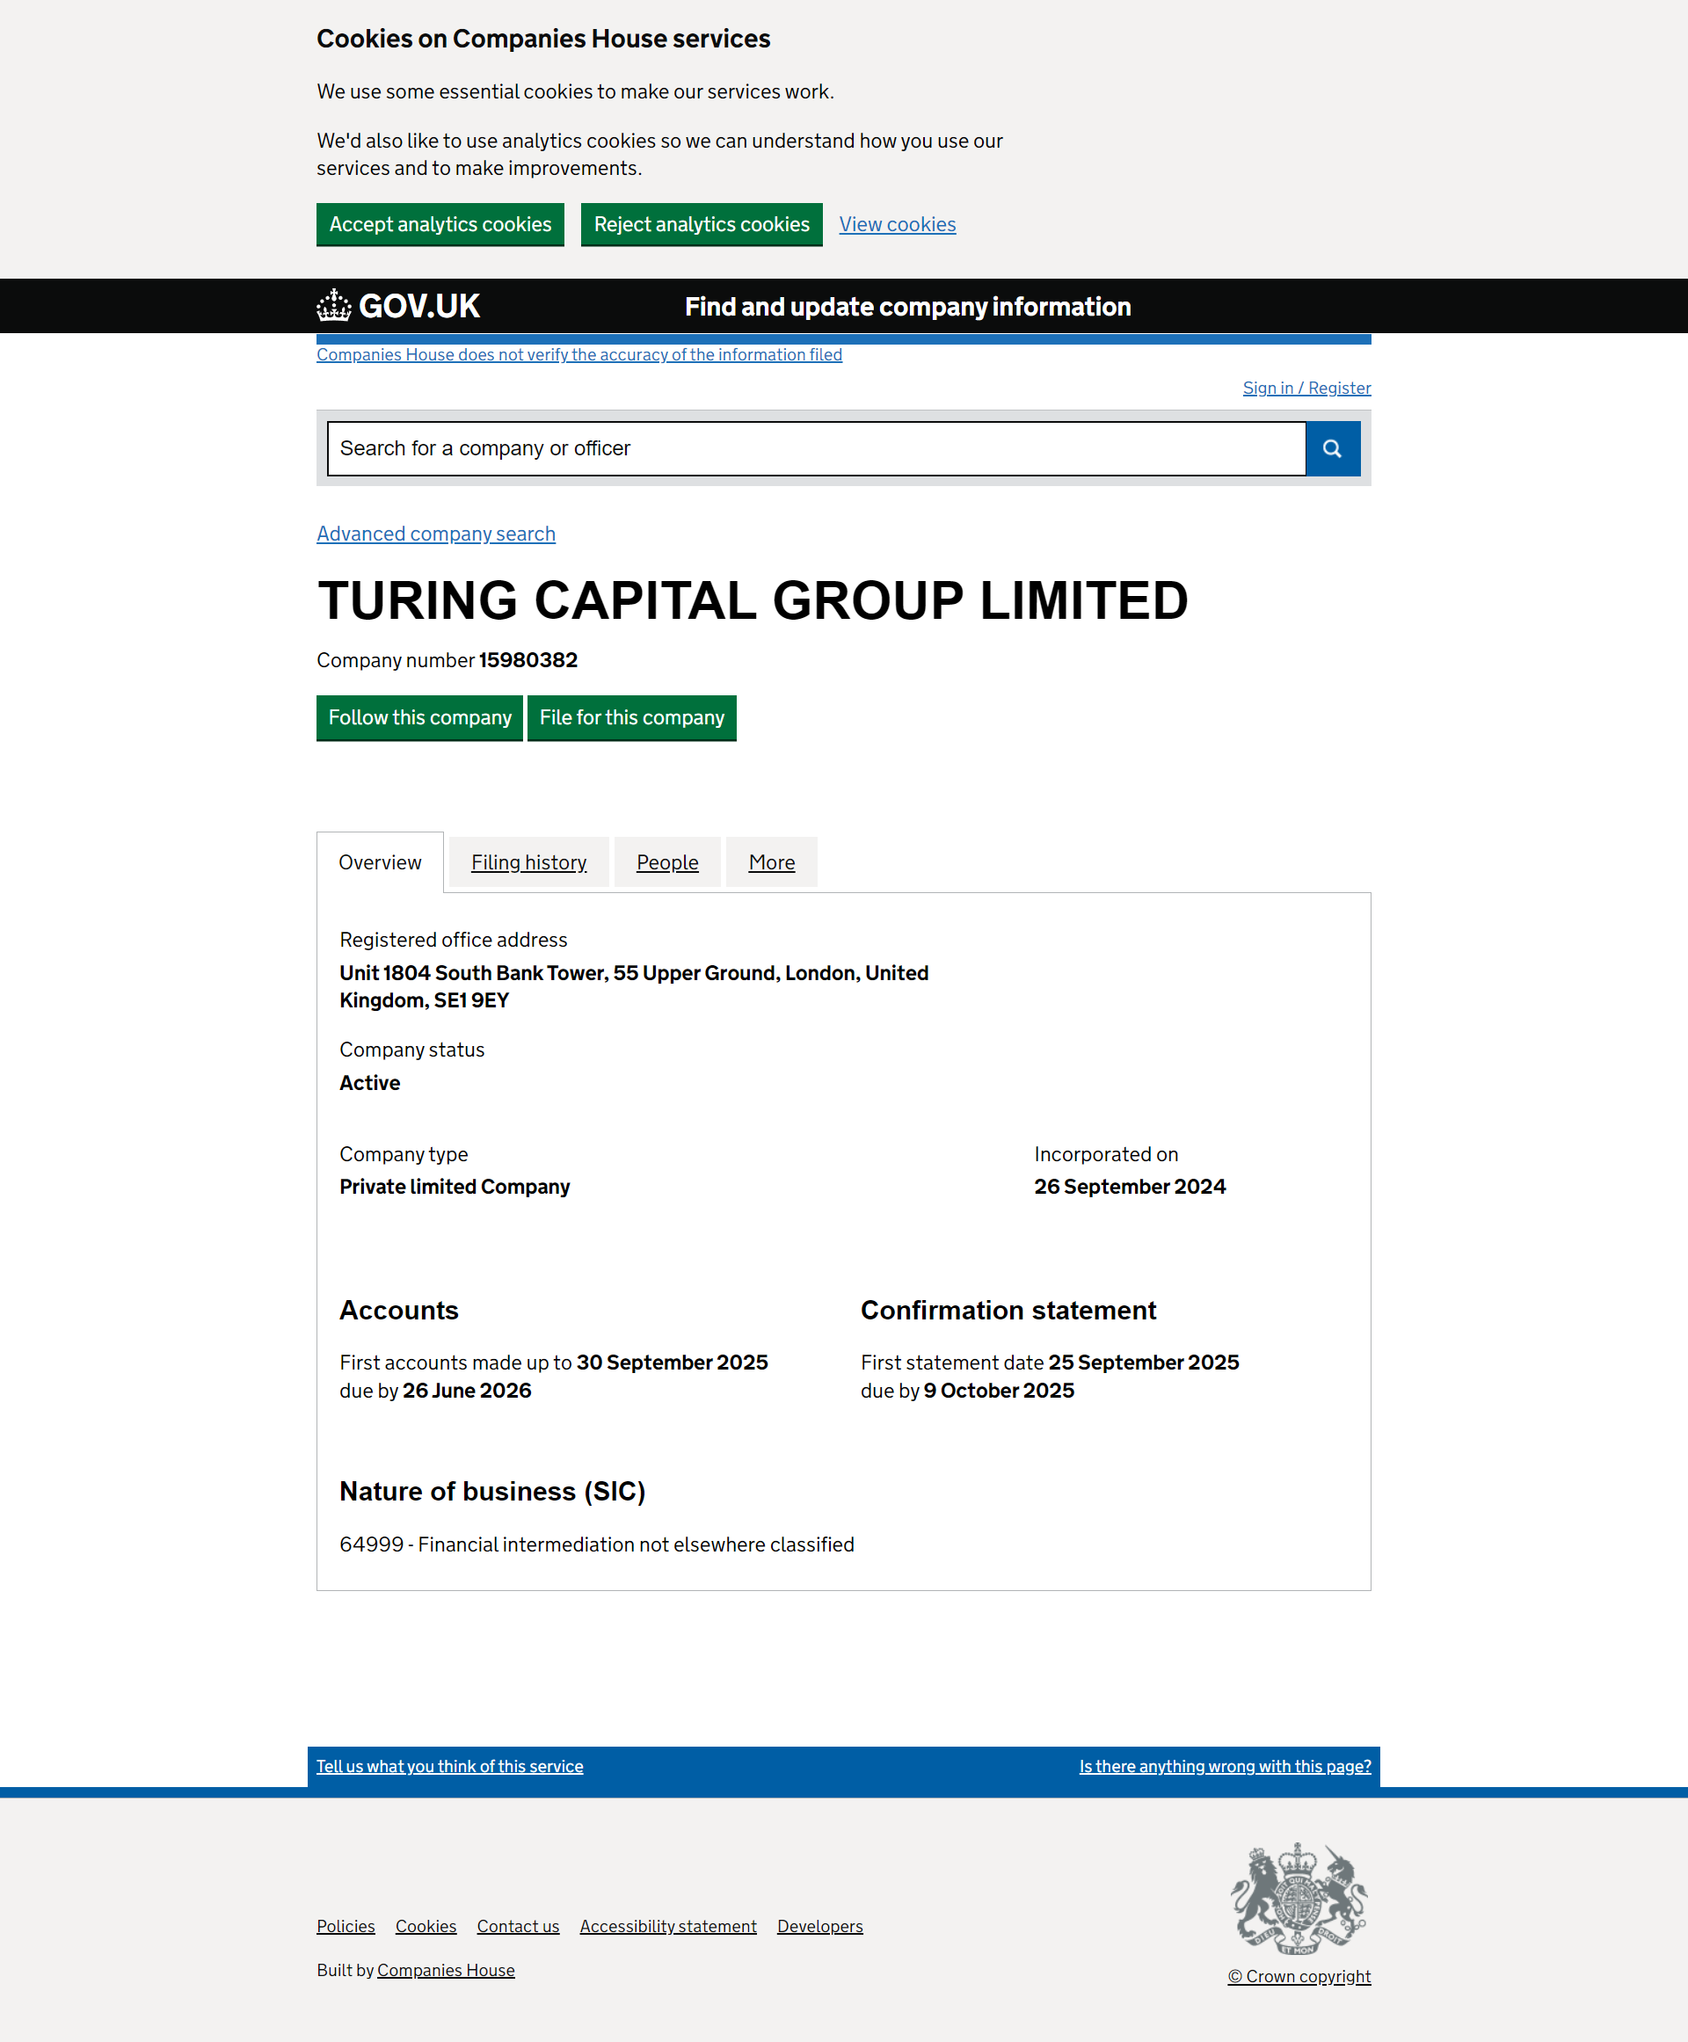
Task: Select company number 15980382 text
Action: click(x=528, y=660)
